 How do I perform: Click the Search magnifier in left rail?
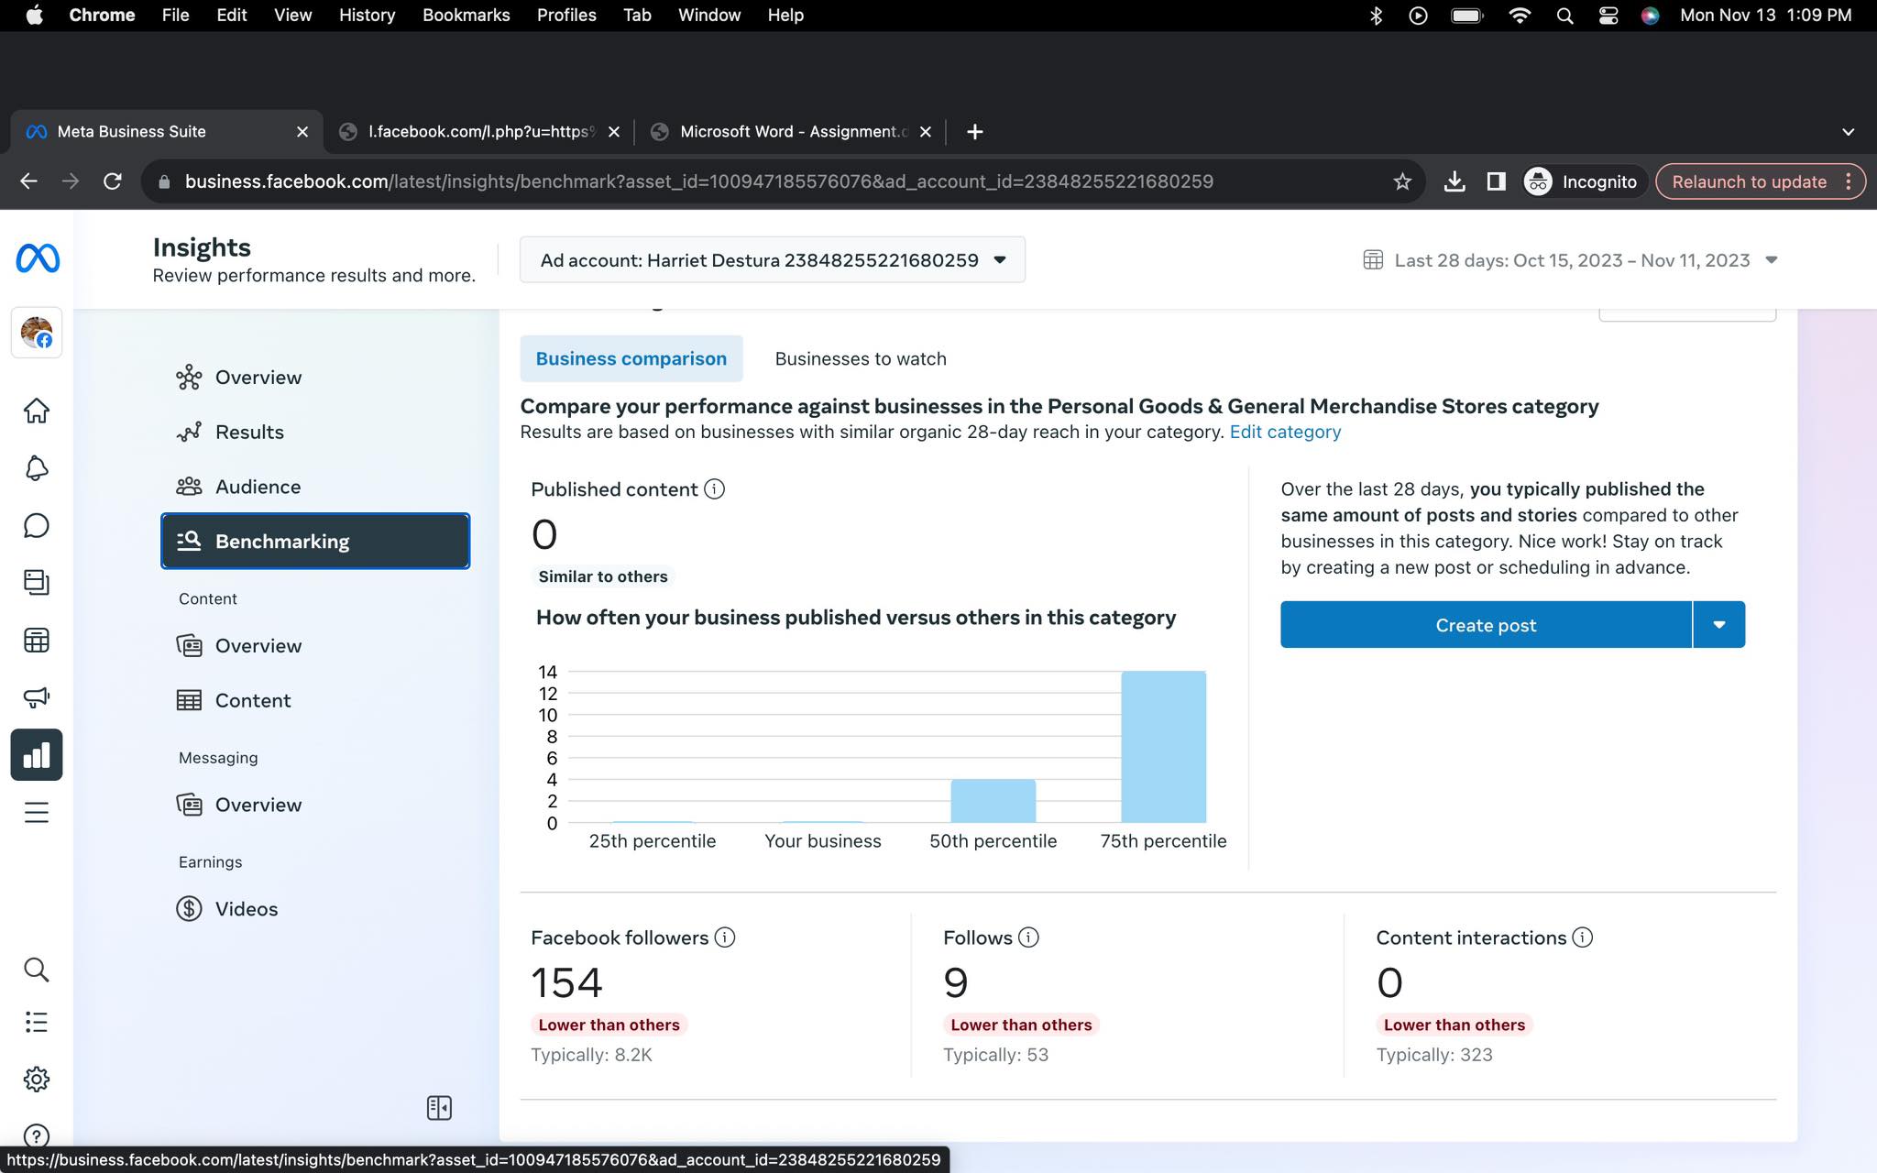click(x=37, y=970)
